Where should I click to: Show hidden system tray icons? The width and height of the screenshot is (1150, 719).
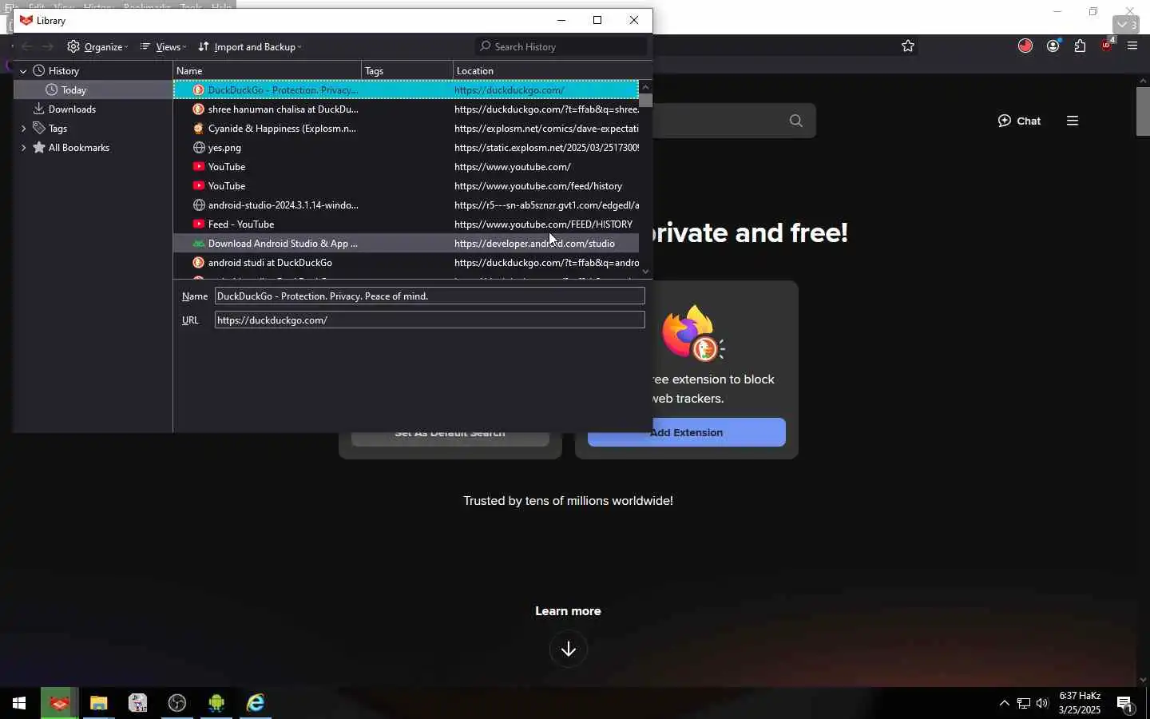pos(1005,704)
